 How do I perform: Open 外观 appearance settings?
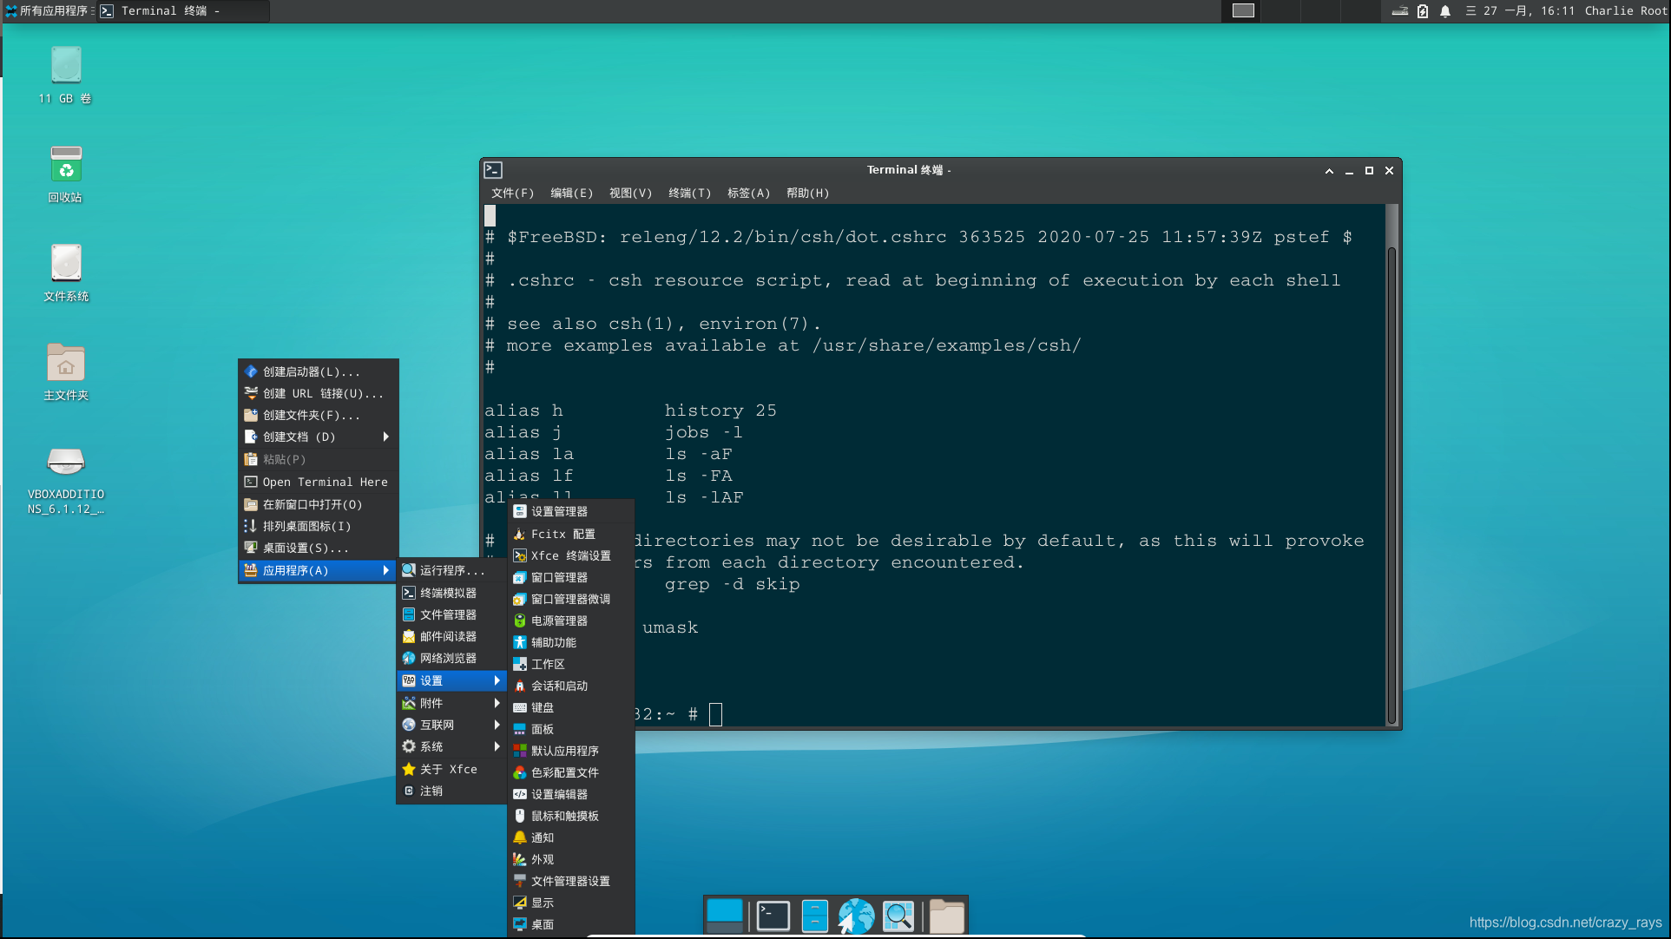[570, 859]
